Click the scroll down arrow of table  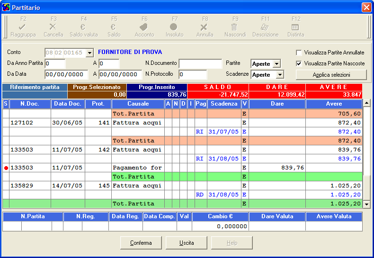366,204
